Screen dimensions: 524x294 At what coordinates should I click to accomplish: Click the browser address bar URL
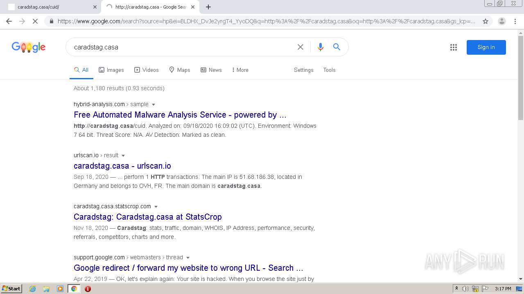click(x=267, y=21)
